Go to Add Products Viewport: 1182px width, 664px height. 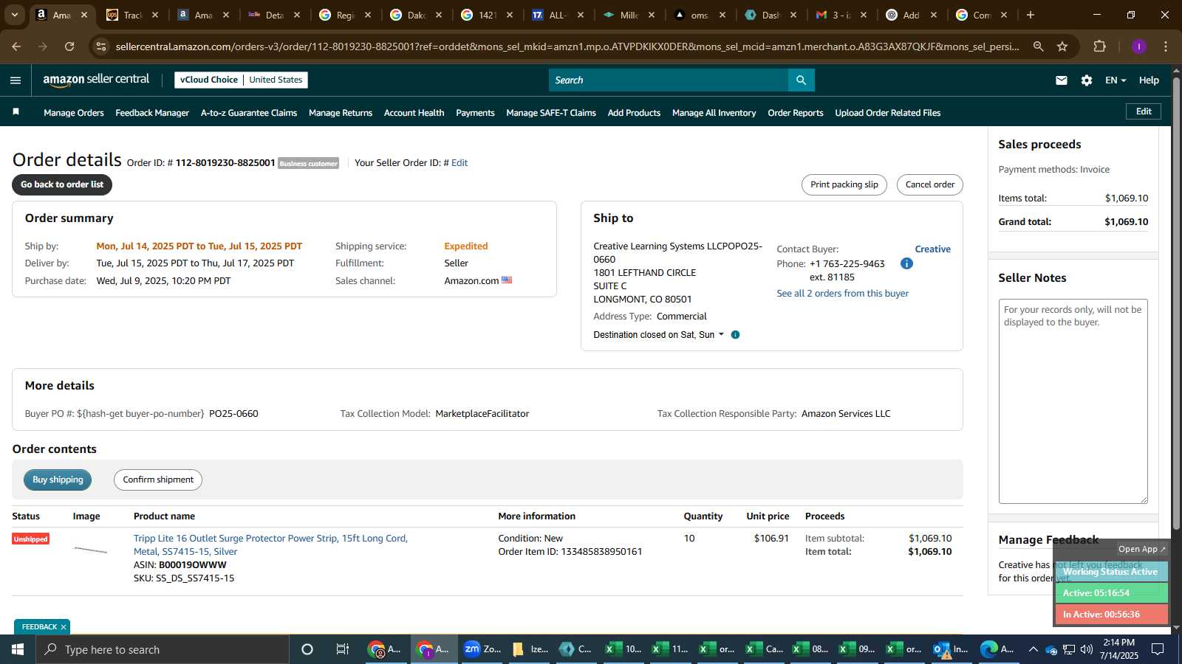[634, 113]
